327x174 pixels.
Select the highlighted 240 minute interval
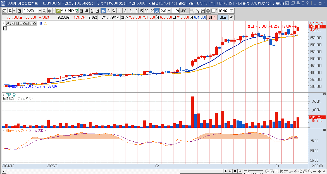157,11
